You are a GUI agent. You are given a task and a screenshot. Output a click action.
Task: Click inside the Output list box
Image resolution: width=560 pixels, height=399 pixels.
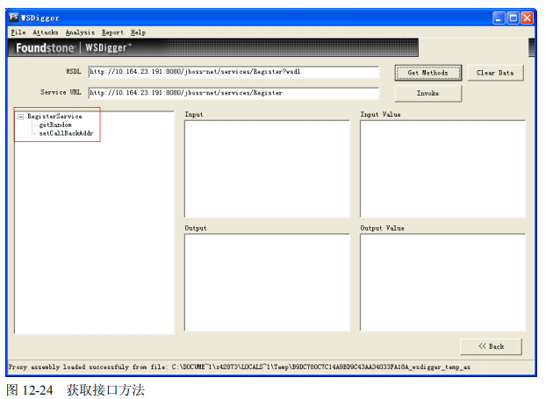pyautogui.click(x=267, y=282)
